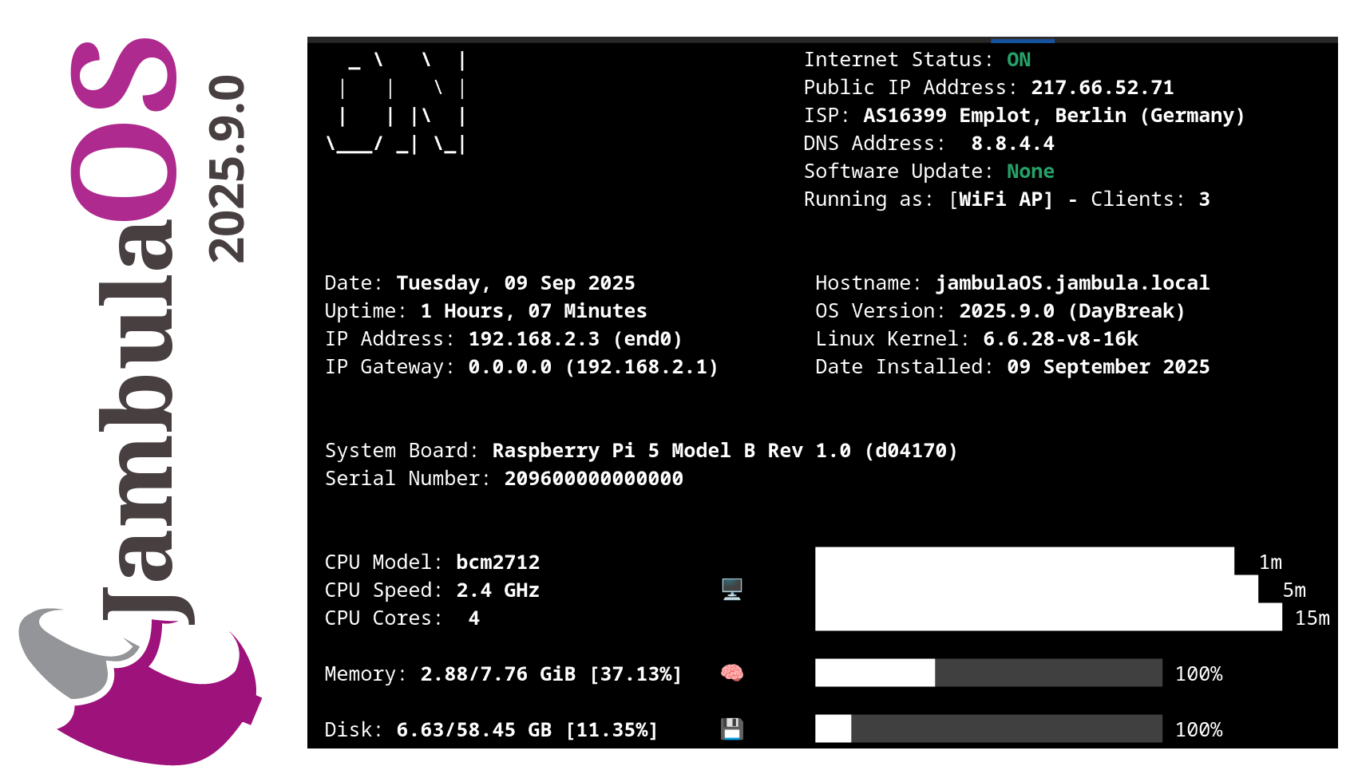Click the 5m load label

(1294, 590)
